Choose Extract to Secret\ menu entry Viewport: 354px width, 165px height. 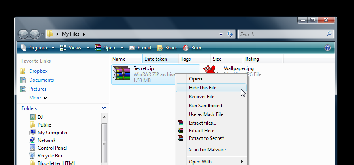pyautogui.click(x=211, y=138)
